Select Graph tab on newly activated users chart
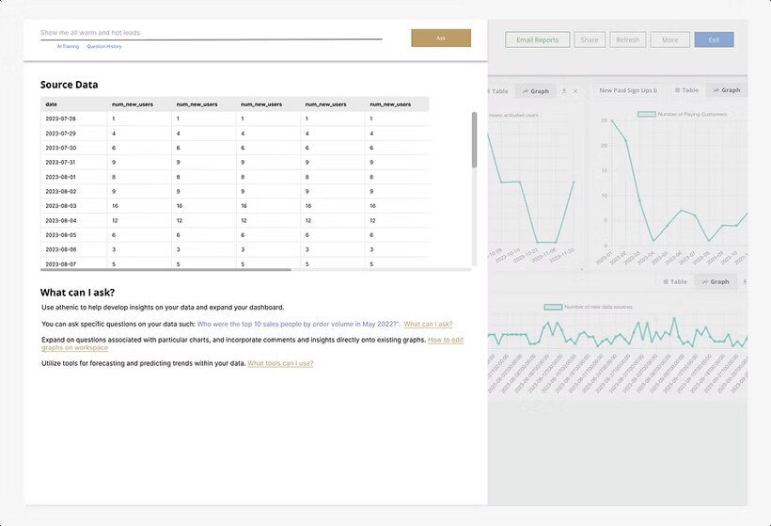771x526 pixels. [x=536, y=91]
